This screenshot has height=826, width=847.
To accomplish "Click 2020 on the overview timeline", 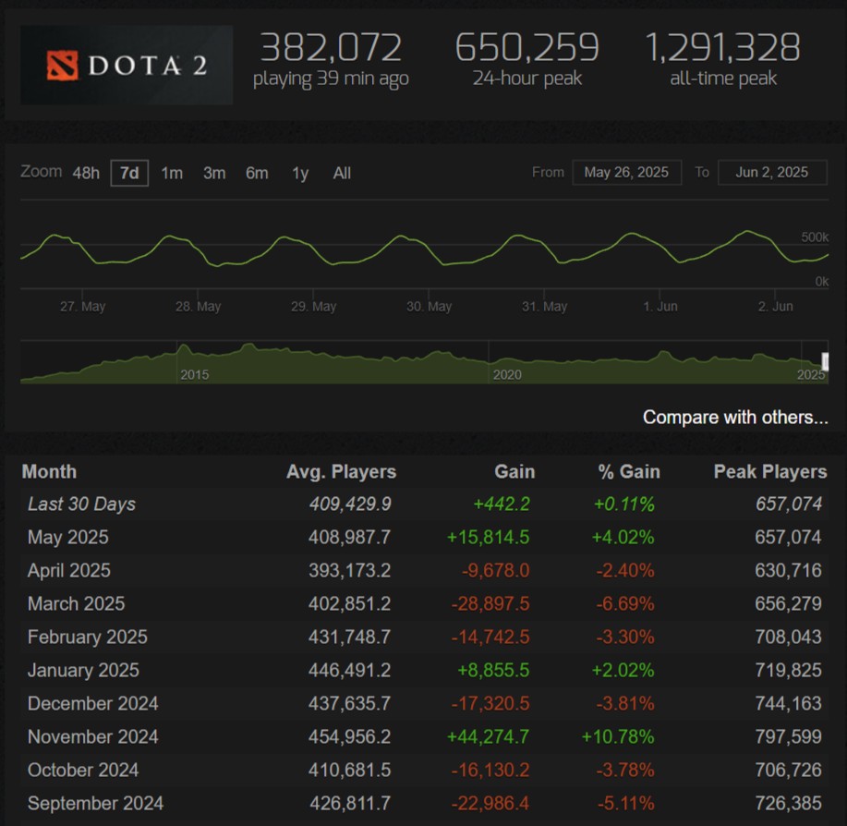I will point(507,374).
